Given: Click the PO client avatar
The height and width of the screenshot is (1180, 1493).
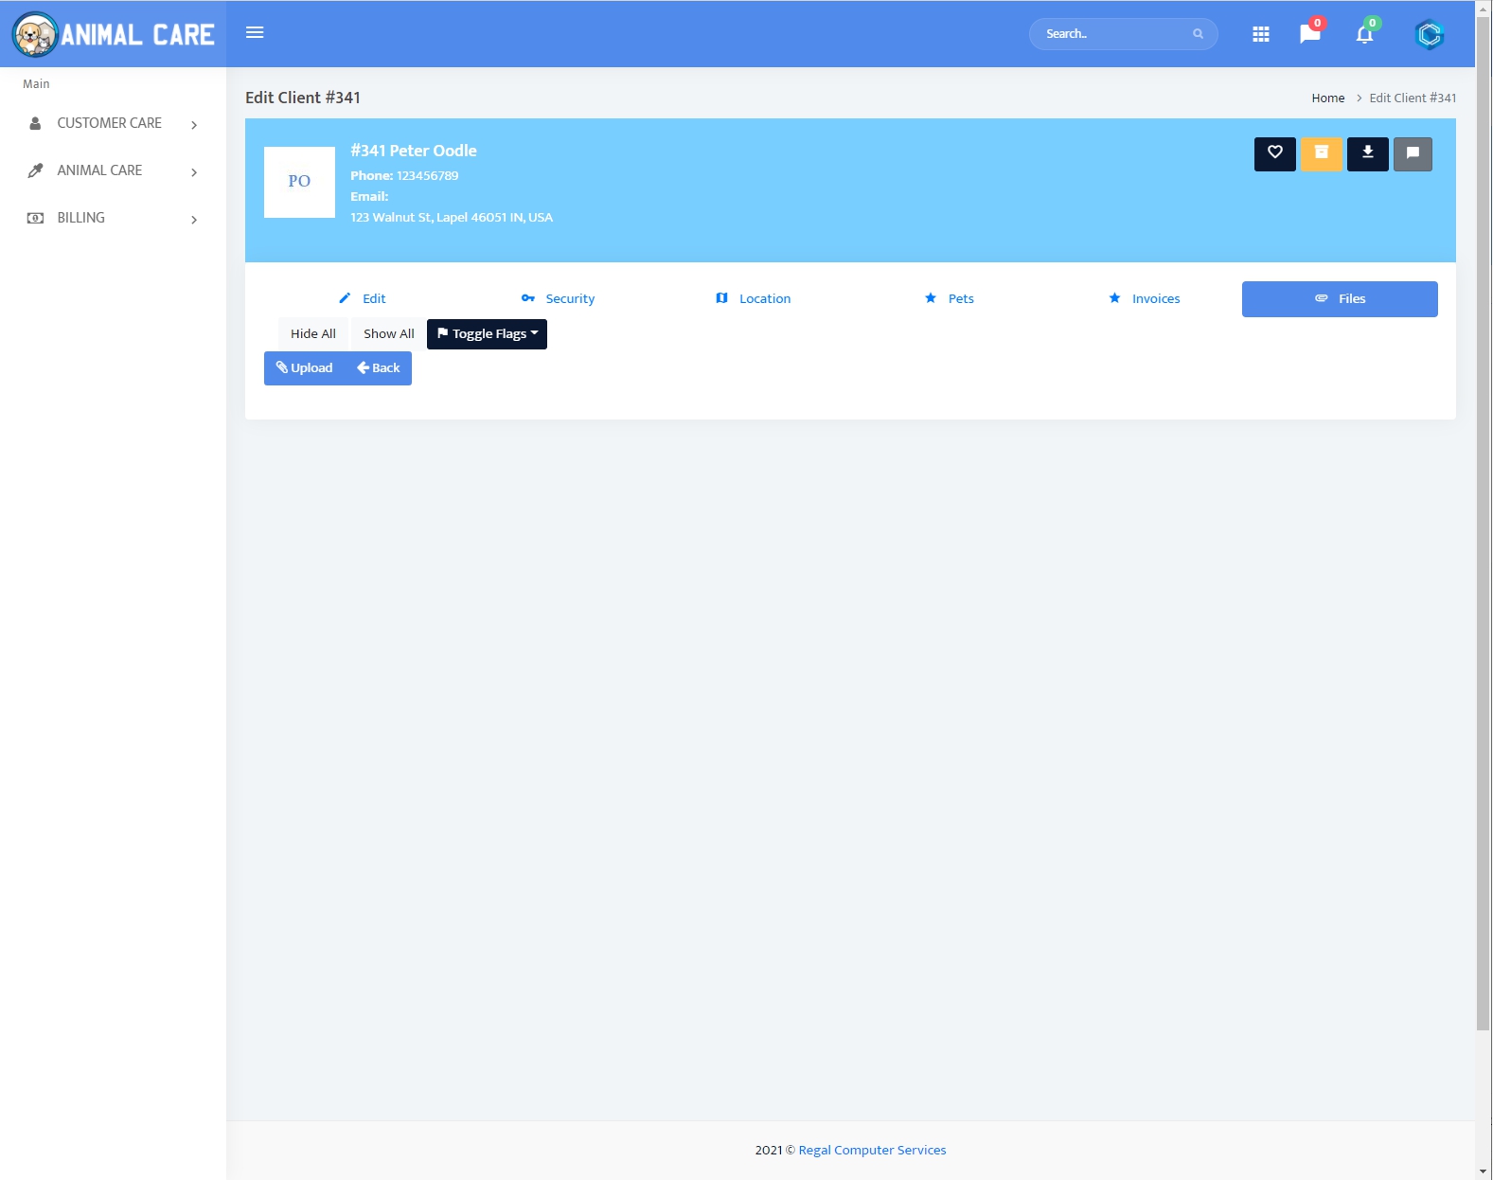Looking at the screenshot, I should coord(299,182).
